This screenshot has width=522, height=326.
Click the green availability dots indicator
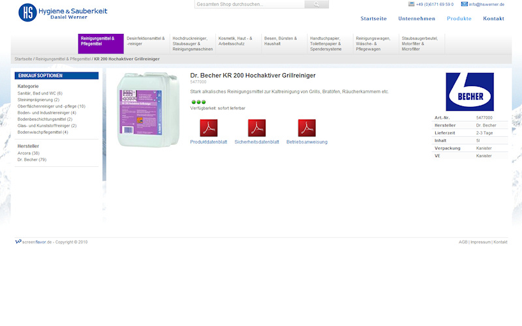tap(199, 102)
